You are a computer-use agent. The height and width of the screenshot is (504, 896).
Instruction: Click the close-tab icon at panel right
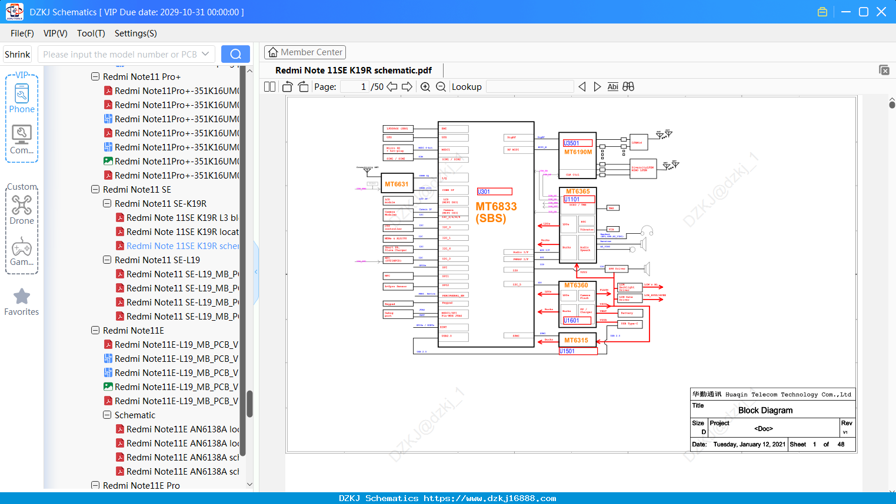(884, 70)
